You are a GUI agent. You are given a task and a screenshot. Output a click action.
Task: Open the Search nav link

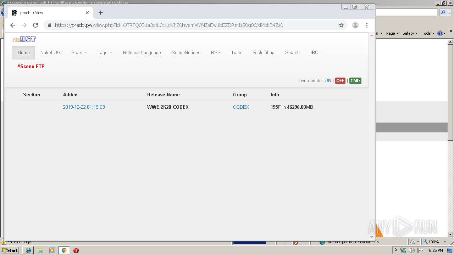click(292, 52)
